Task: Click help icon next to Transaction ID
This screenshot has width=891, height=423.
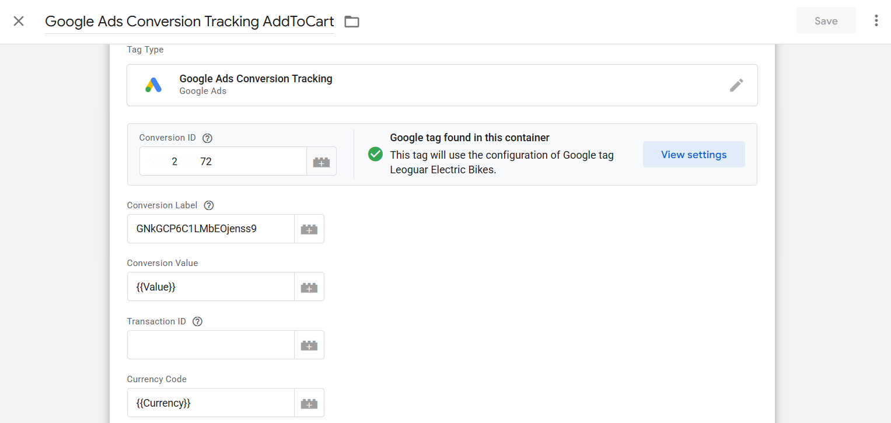Action: pyautogui.click(x=197, y=321)
